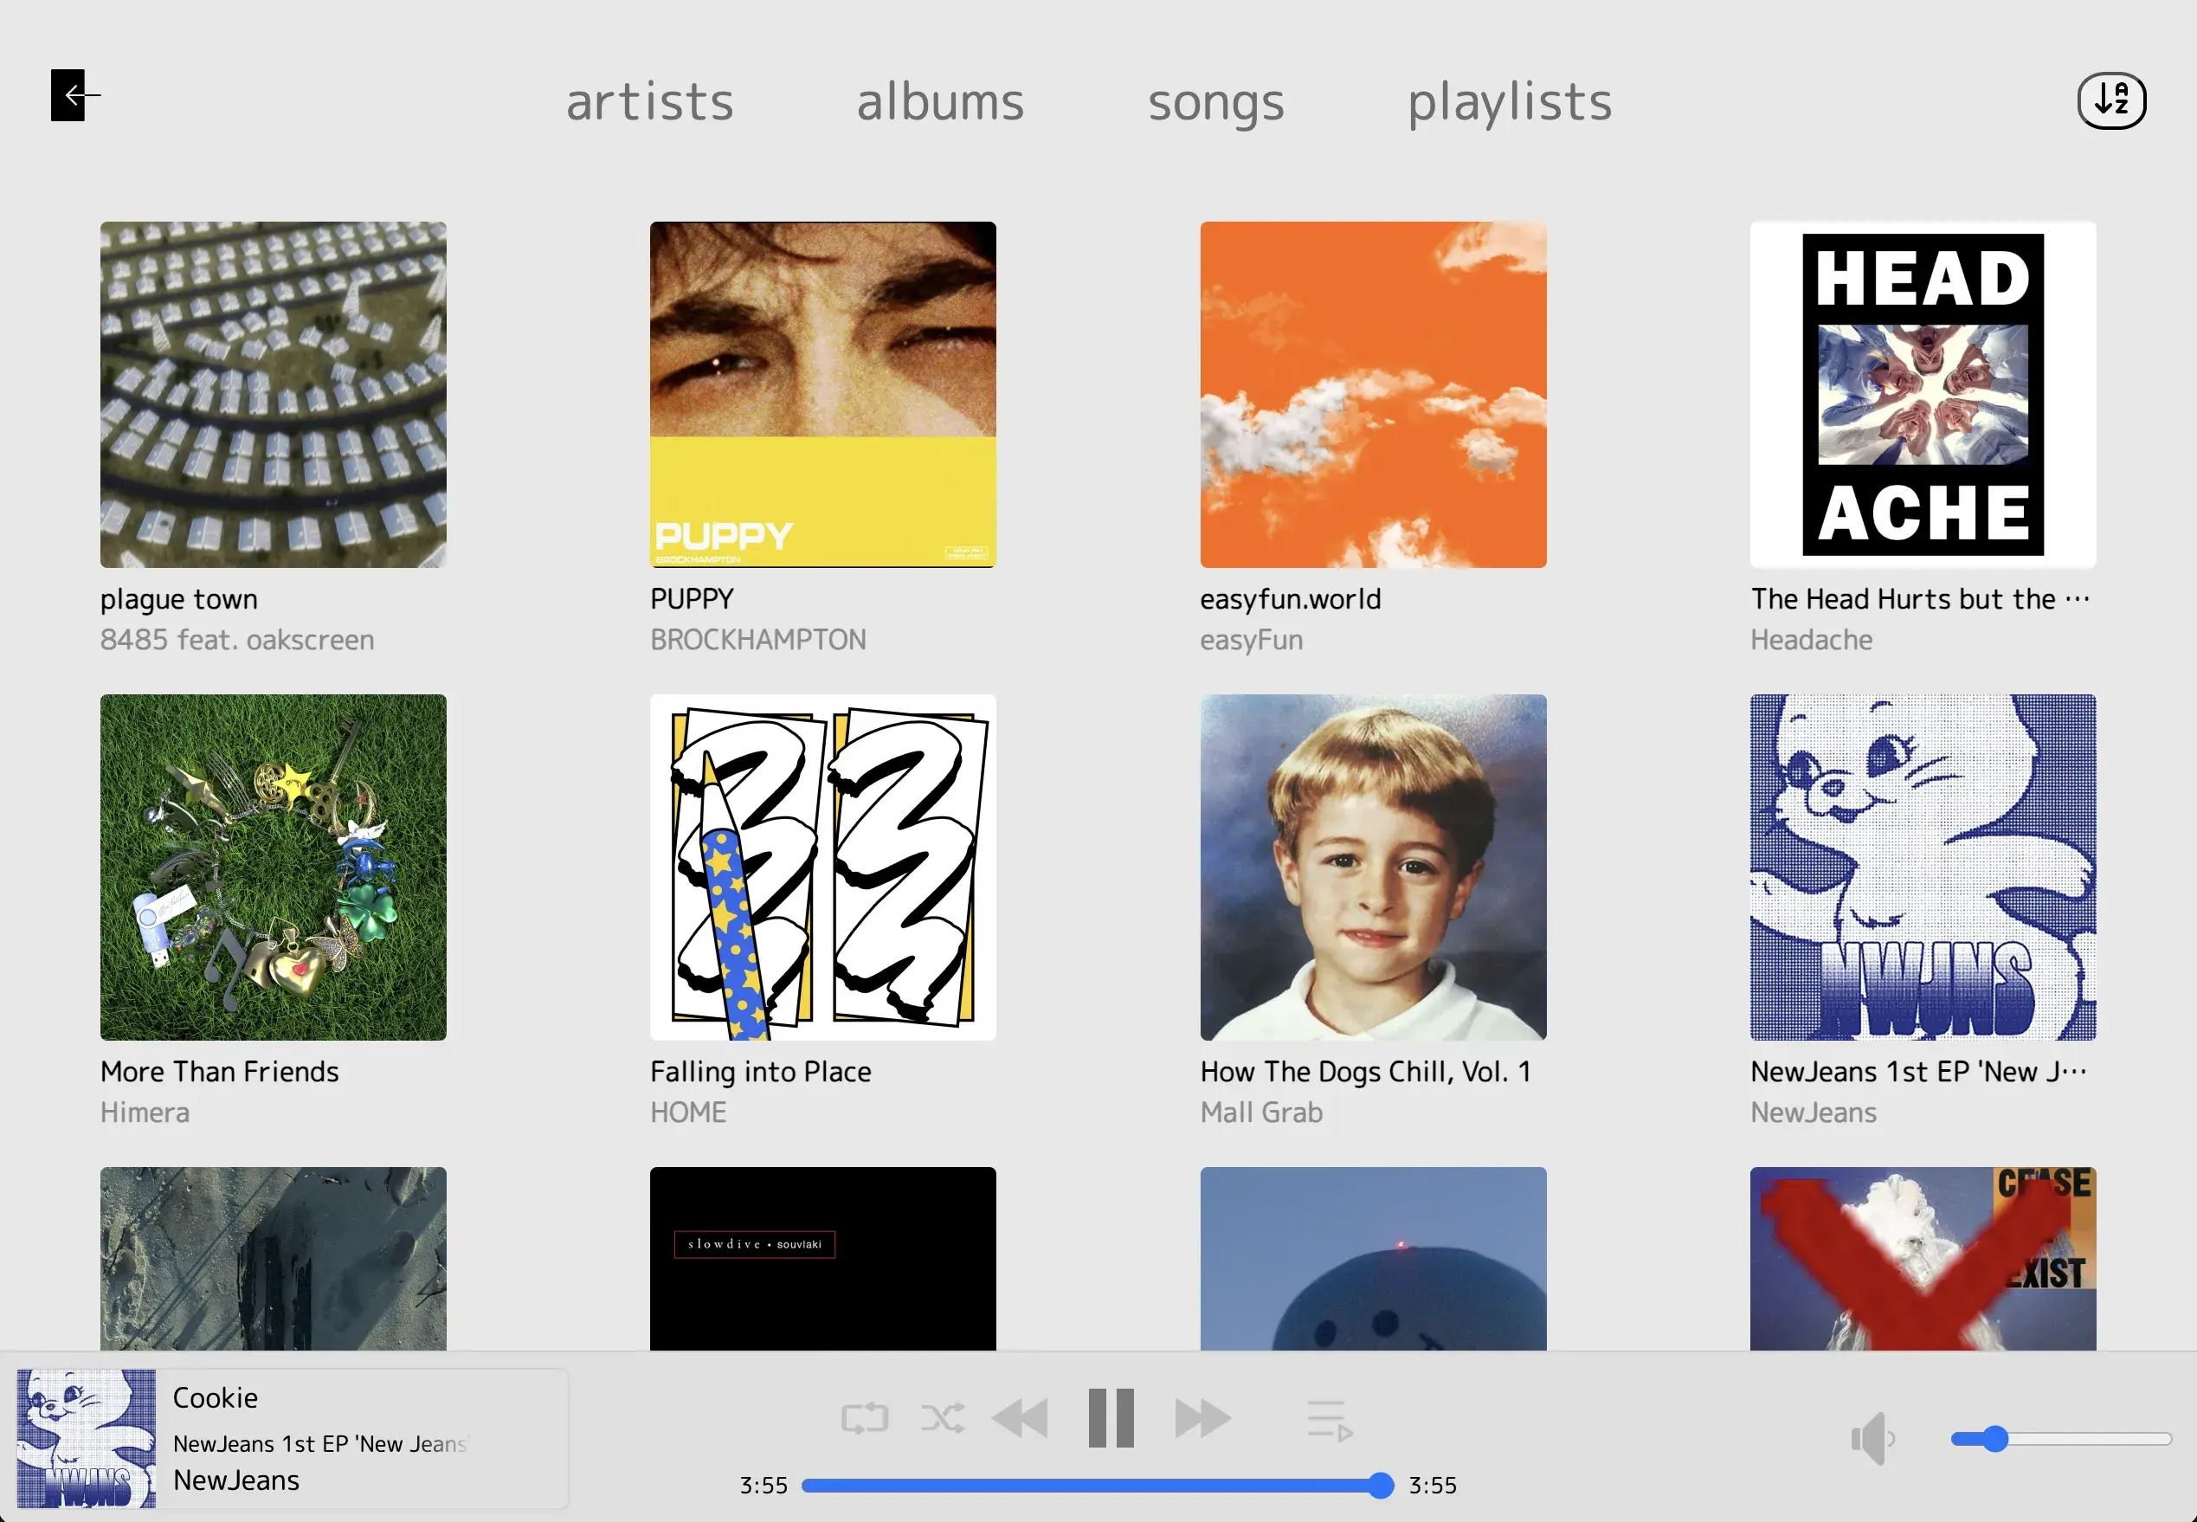This screenshot has height=1522, width=2197.
Task: Click the elapsed time left of seek bar
Action: [763, 1485]
